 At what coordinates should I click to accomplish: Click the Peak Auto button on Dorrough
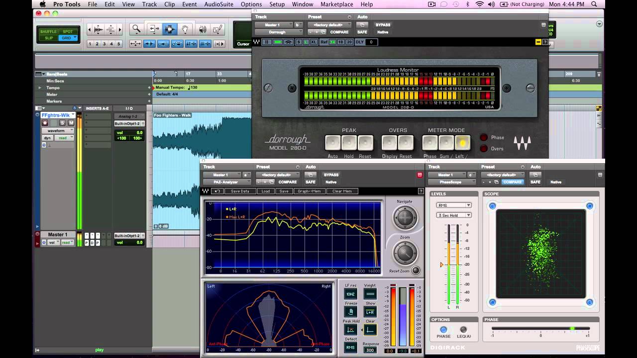click(x=333, y=143)
